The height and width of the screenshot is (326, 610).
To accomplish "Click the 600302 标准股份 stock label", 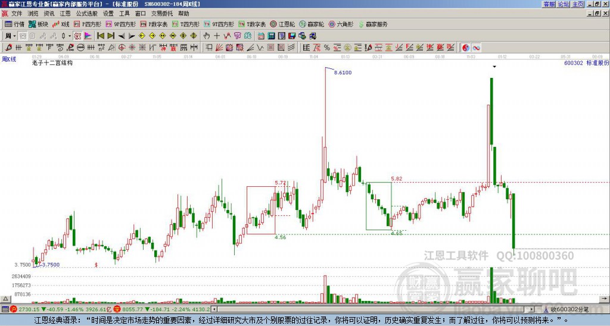I will 587,62.
